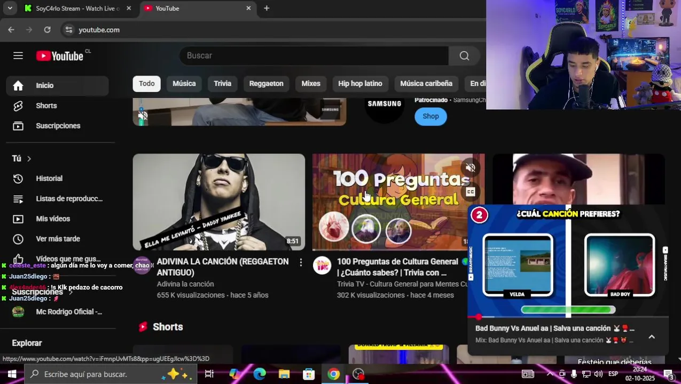Click the YouTube logo

[60, 56]
